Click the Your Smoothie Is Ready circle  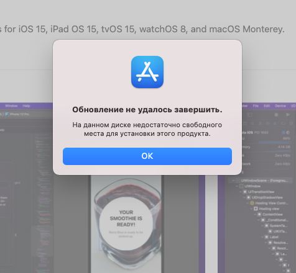126,224
